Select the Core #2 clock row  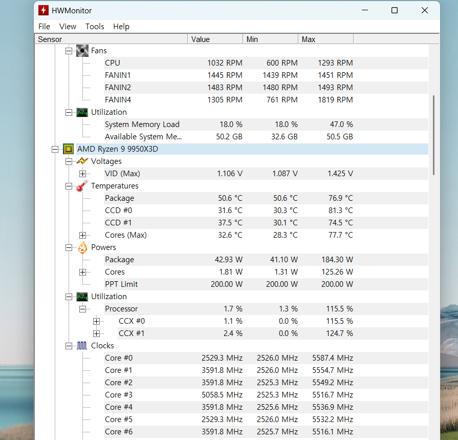click(x=266, y=383)
